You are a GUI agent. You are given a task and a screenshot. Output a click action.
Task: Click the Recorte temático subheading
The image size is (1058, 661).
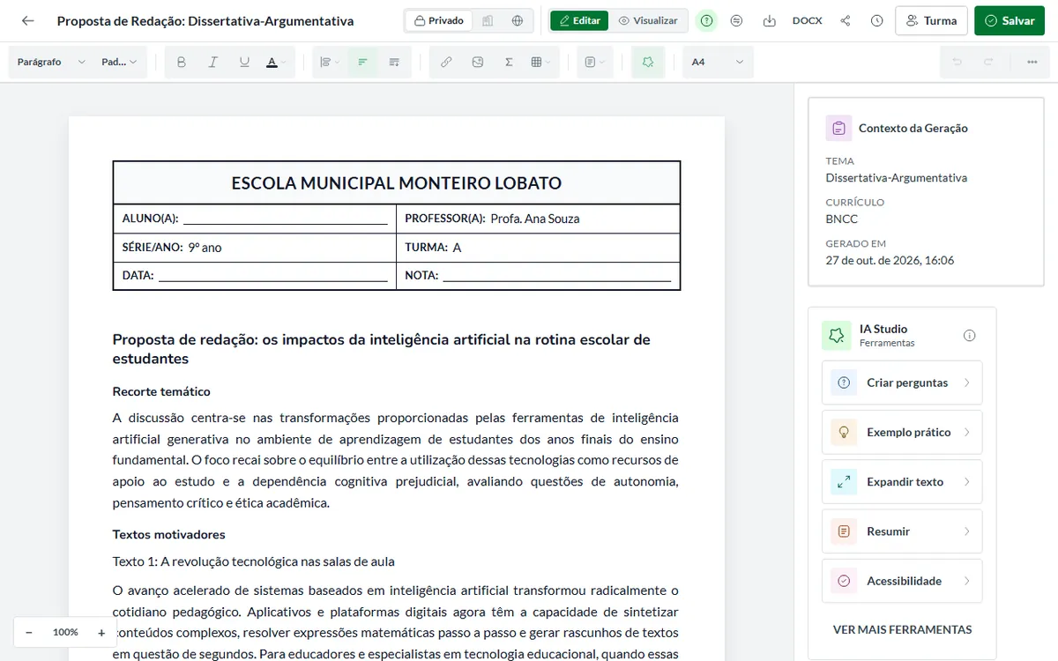pyautogui.click(x=161, y=391)
